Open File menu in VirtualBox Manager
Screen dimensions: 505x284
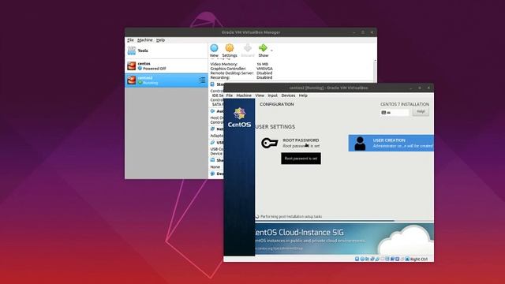[130, 40]
